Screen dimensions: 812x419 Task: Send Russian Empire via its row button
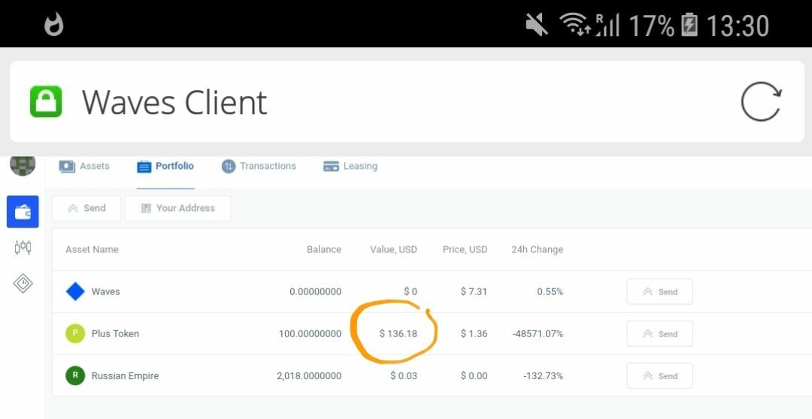[660, 375]
